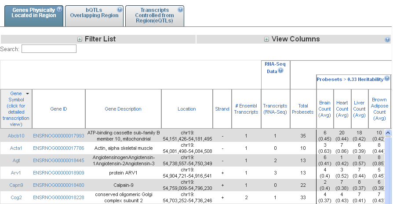Click help icon next to RNA-Seq Data
This screenshot has width=393, height=204.
pyautogui.click(x=281, y=70)
